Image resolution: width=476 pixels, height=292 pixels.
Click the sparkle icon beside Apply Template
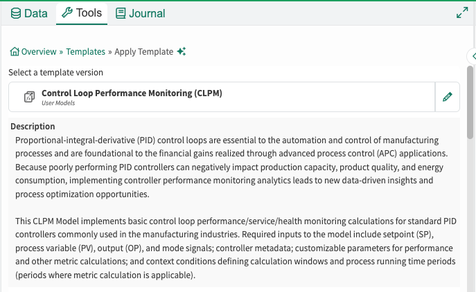click(182, 51)
